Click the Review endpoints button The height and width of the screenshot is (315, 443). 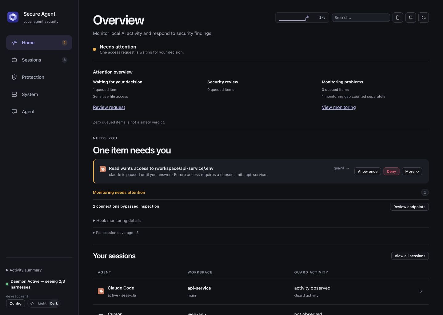tap(409, 207)
